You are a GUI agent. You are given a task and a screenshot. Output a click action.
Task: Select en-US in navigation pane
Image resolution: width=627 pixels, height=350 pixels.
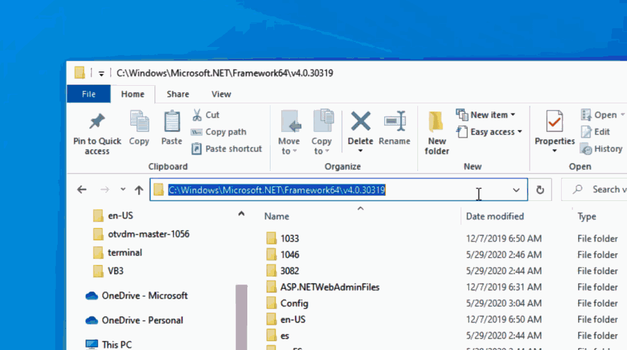tap(113, 215)
